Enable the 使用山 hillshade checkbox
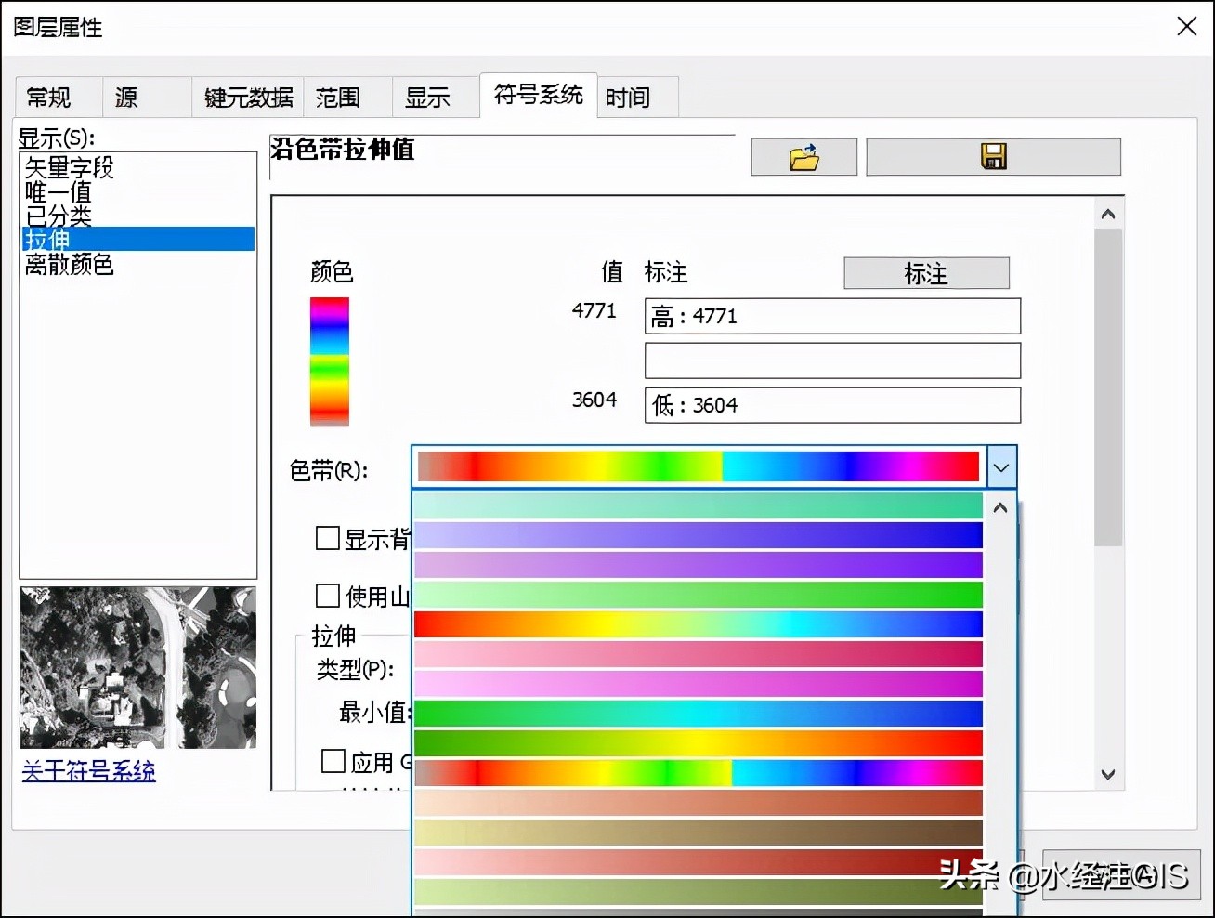Viewport: 1215px width, 918px height. pyautogui.click(x=327, y=595)
